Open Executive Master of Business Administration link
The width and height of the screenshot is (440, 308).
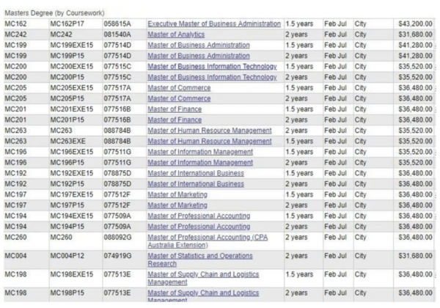(x=213, y=24)
